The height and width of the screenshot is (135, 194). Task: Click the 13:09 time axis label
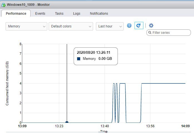(x=22, y=126)
